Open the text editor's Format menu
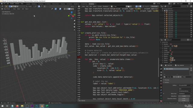The height and width of the screenshot is (108, 193). [x=100, y=6]
